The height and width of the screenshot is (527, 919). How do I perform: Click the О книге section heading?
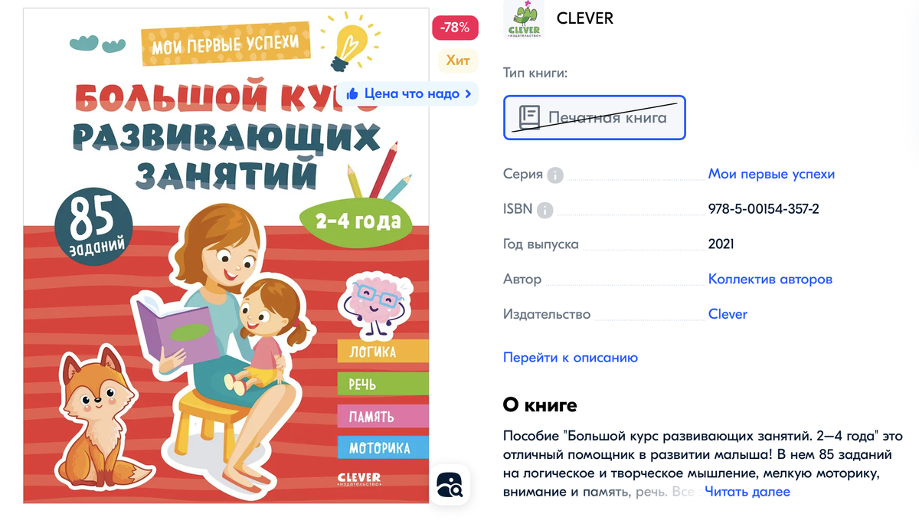[x=540, y=405]
